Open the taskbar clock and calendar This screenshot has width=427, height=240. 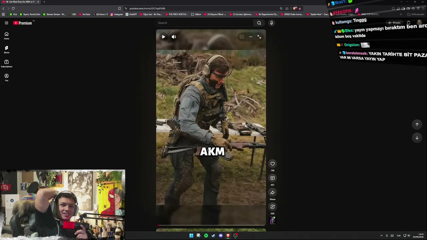tap(418, 236)
